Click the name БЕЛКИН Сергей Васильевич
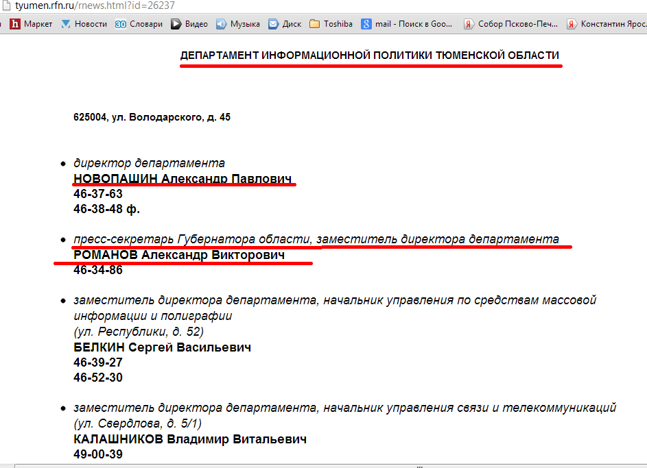This screenshot has width=647, height=468. click(x=162, y=347)
